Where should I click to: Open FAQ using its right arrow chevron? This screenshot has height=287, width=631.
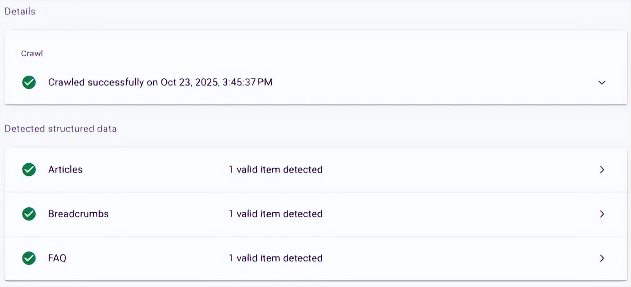602,258
